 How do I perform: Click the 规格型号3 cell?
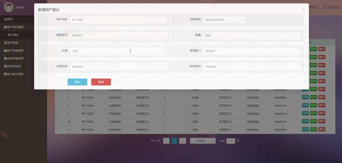point(143,114)
